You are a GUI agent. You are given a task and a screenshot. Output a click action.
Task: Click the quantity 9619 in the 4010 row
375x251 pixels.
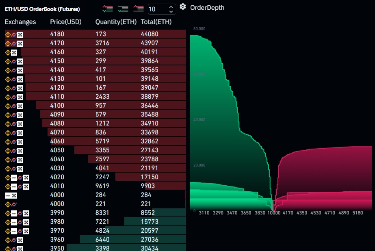(x=102, y=186)
